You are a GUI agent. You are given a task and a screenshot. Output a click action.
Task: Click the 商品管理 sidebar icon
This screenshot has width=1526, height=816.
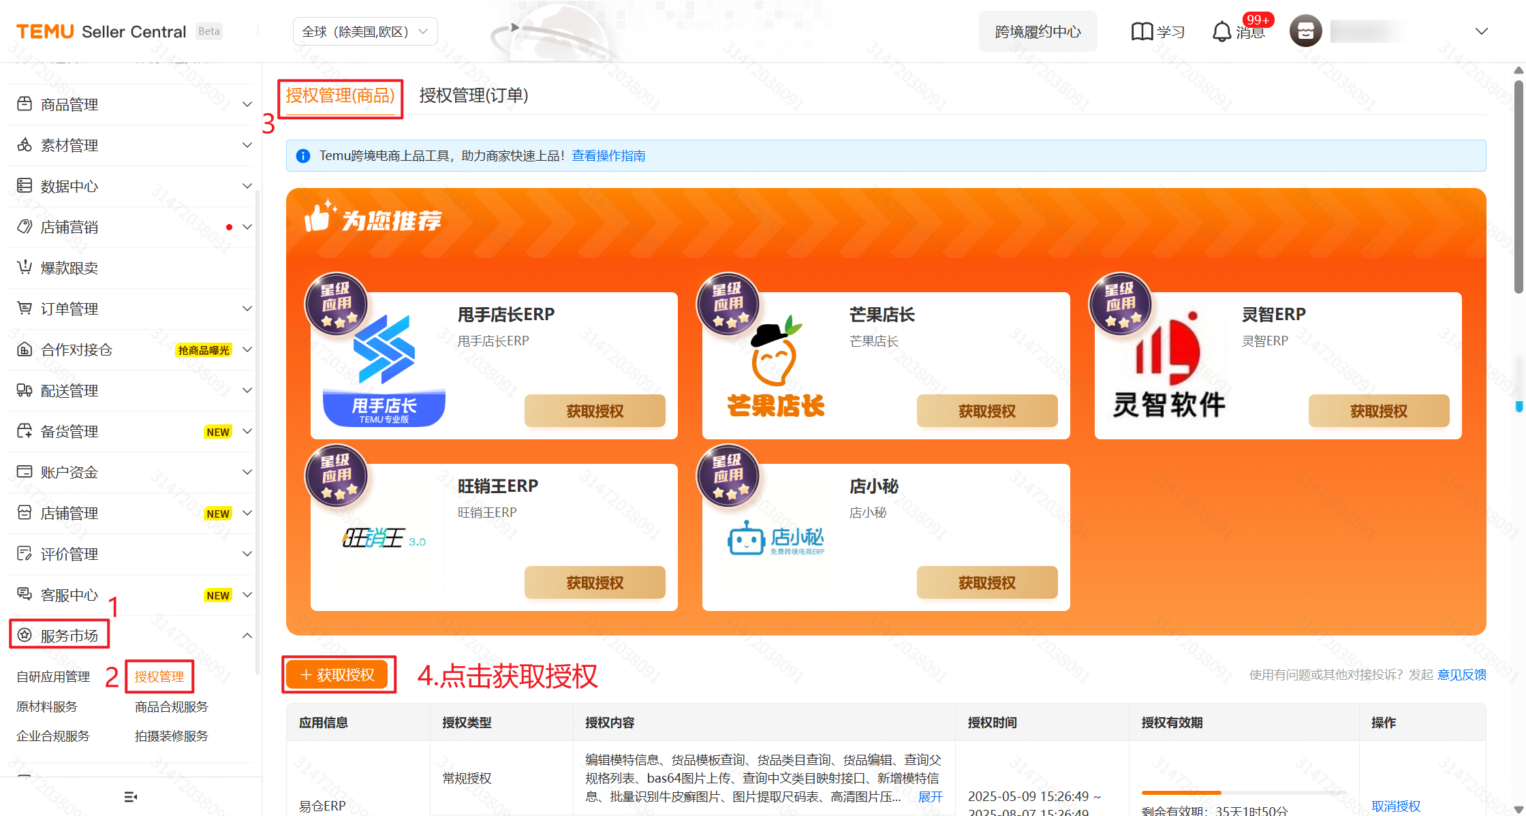tap(25, 104)
